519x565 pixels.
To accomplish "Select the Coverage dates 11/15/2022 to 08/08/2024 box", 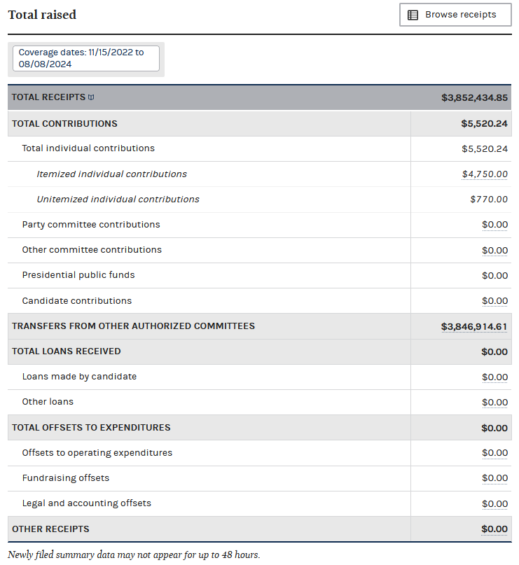I will [85, 58].
